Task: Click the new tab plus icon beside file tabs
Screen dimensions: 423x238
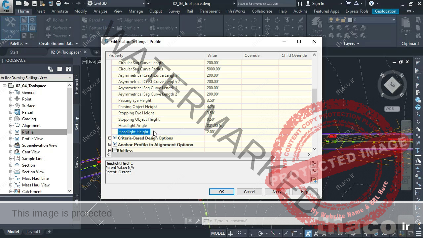Action: coord(96,52)
